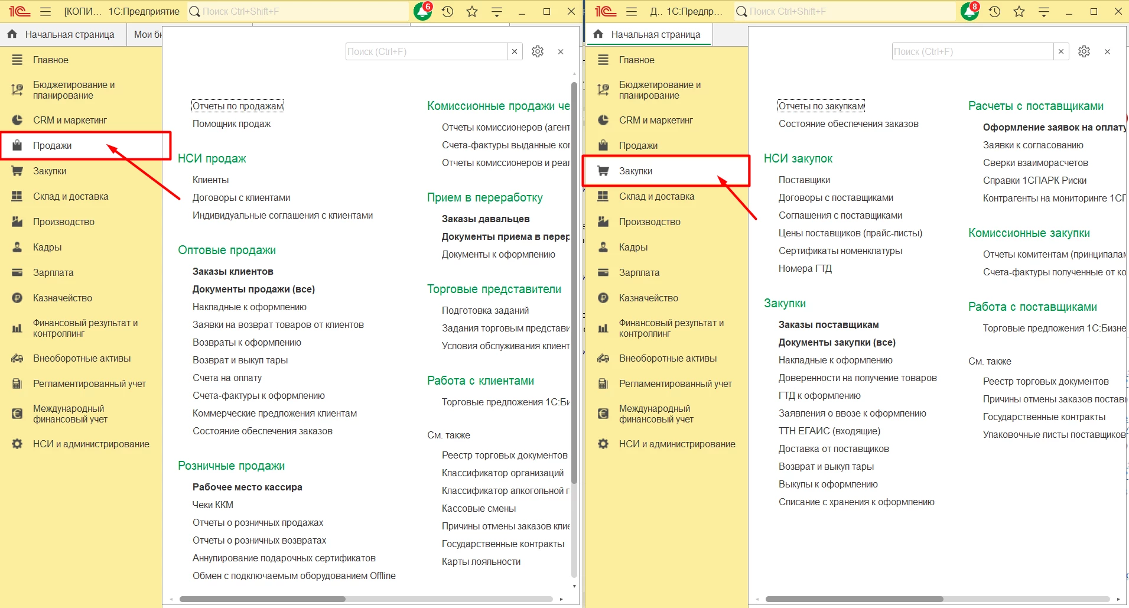Open Карты лояльности link
This screenshot has height=608, width=1129.
point(481,561)
